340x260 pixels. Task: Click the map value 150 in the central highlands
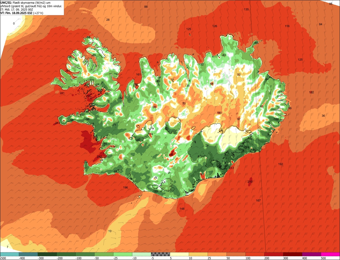[219, 113]
